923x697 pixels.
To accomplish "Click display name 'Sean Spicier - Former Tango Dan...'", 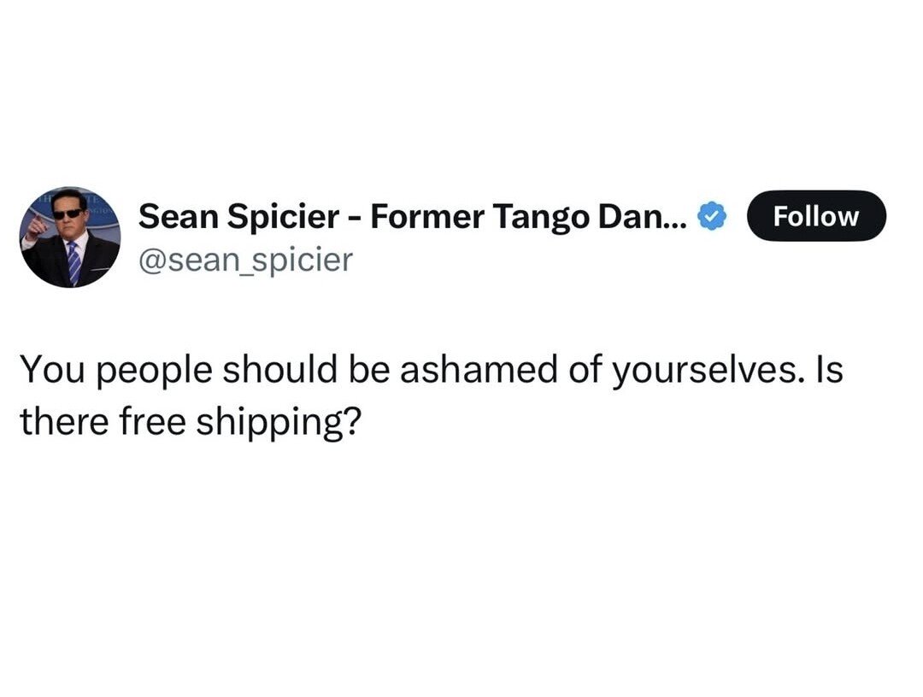I will coord(413,216).
